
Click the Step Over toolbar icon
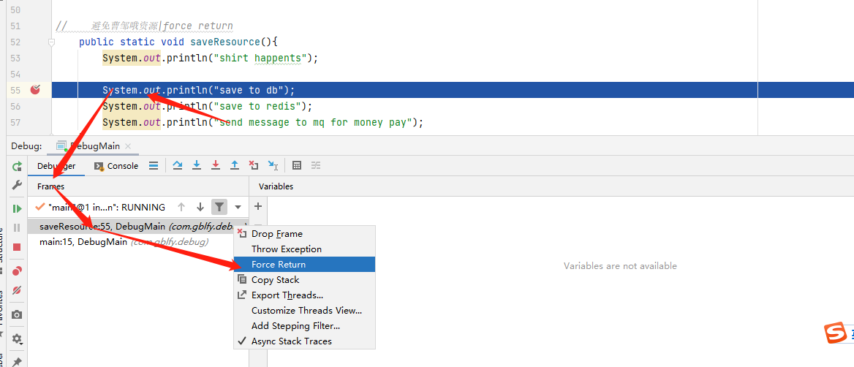coord(178,165)
